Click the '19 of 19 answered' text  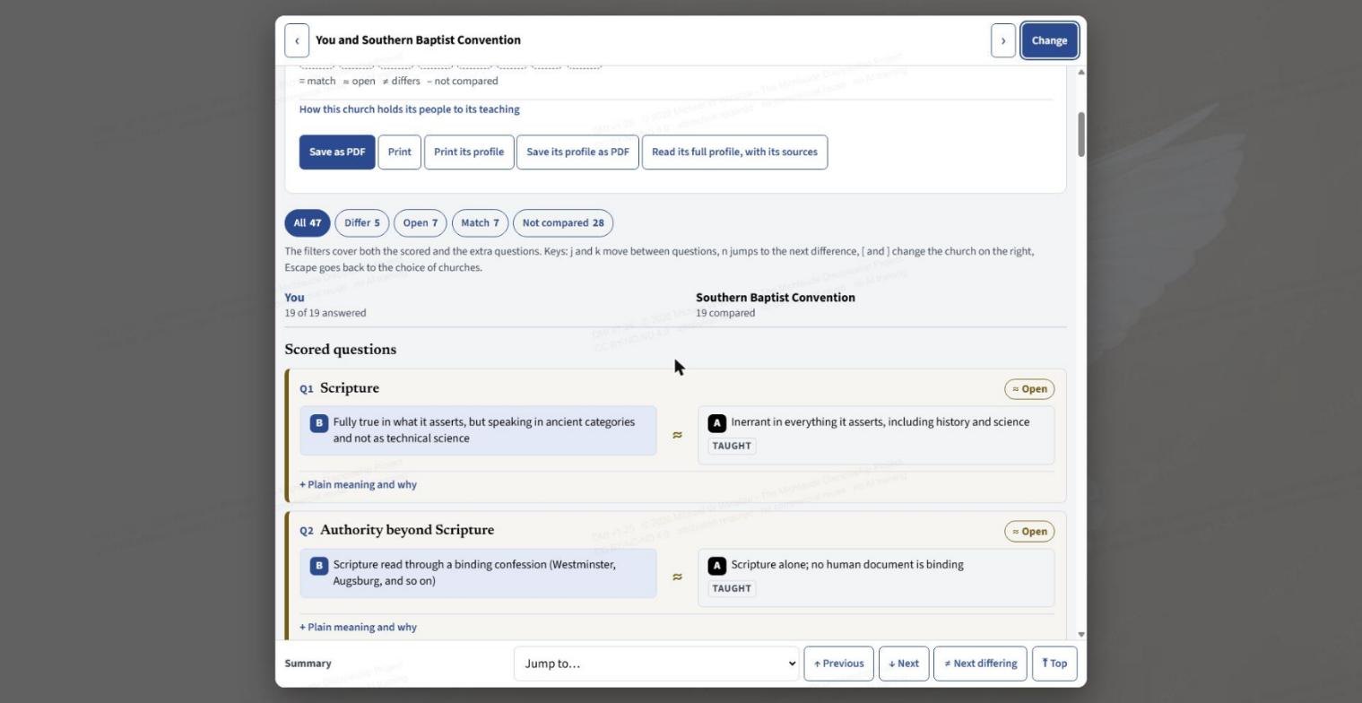pos(325,313)
